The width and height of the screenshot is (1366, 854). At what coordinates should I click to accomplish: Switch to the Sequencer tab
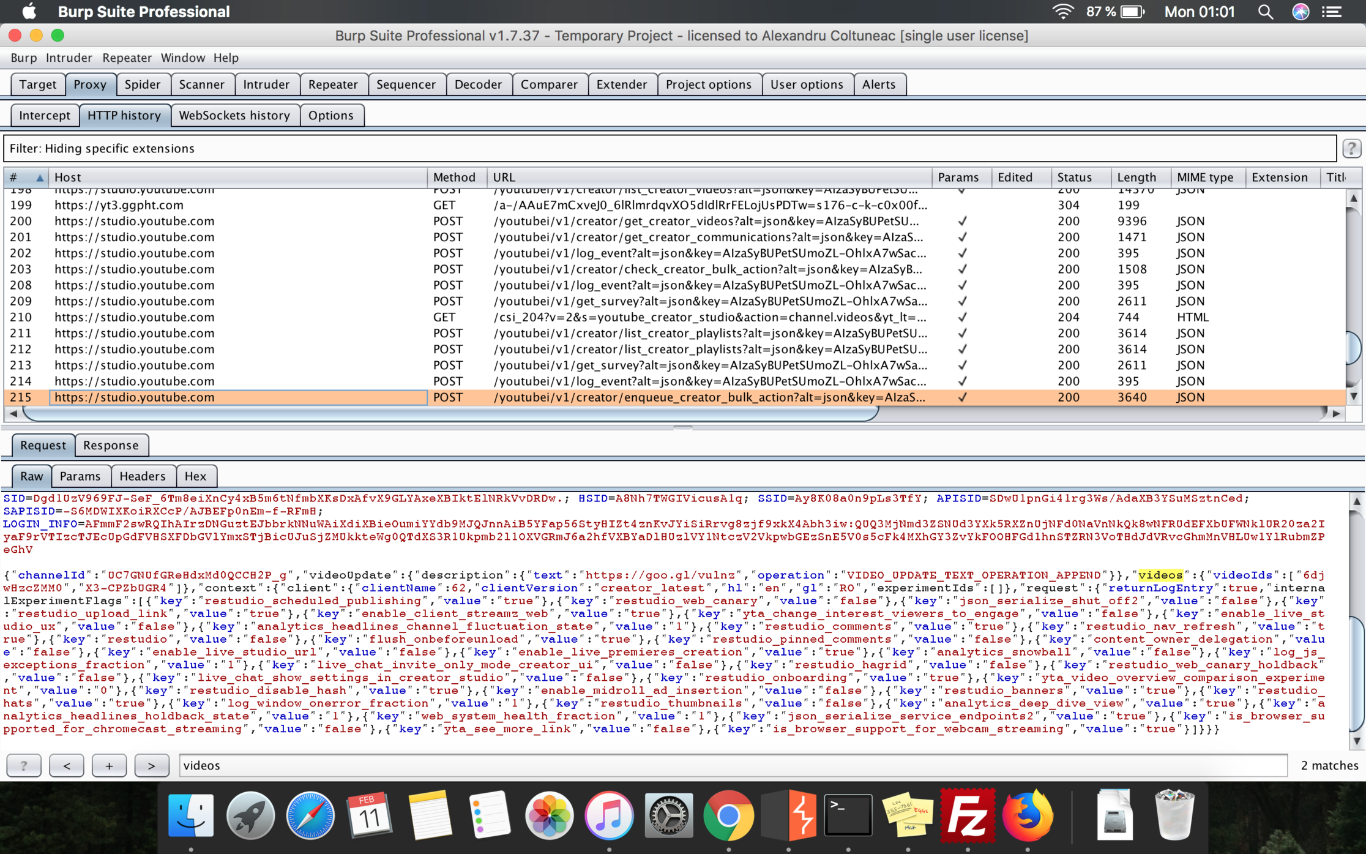pyautogui.click(x=406, y=84)
